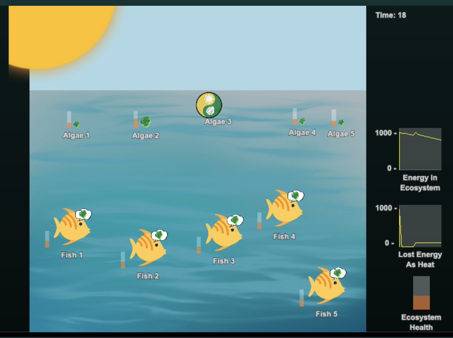Click Fish 1's energy bar
This screenshot has height=338, width=453.
pos(47,239)
